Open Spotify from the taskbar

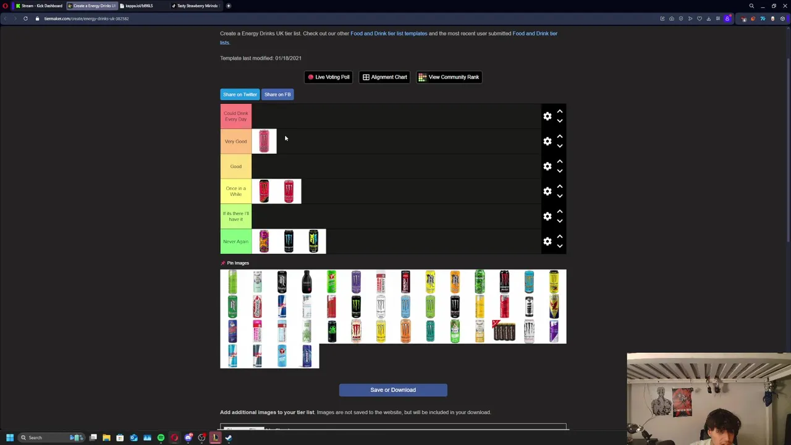coord(161,438)
